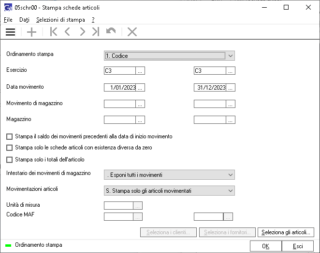320x253 pixels.
Task: Open Ordinamento stampa dropdown
Action: [x=169, y=56]
